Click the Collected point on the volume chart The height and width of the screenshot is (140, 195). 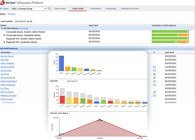(x=59, y=135)
